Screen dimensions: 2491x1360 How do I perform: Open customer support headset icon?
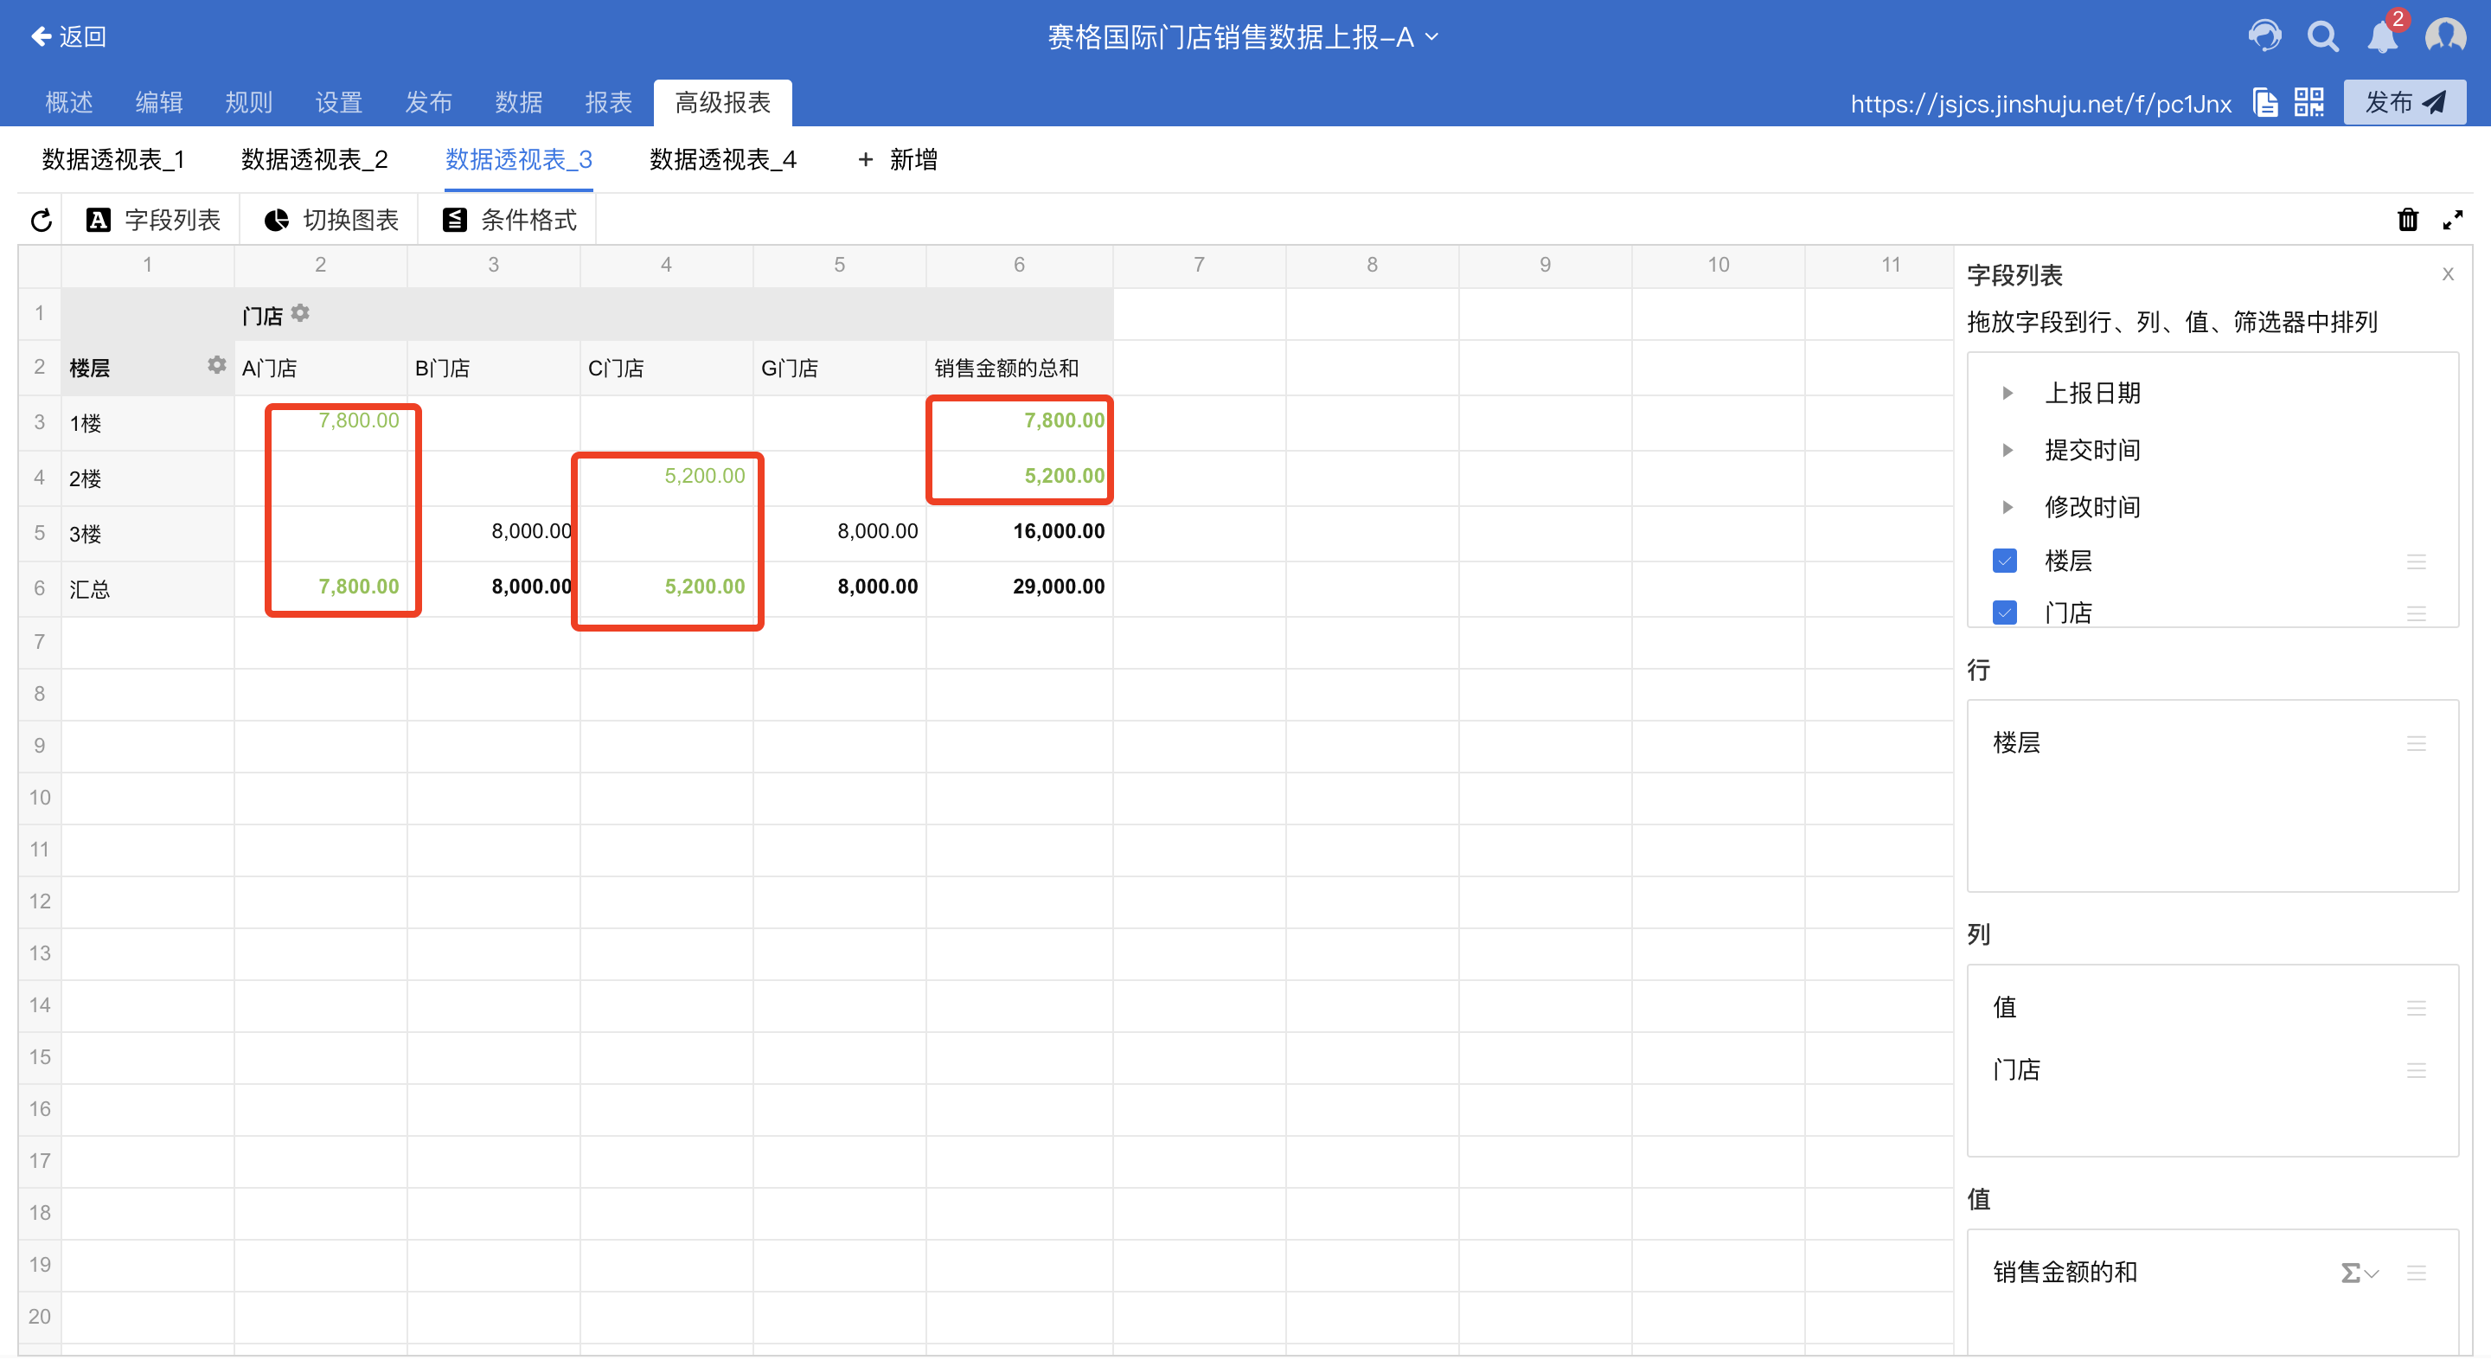[x=2264, y=36]
